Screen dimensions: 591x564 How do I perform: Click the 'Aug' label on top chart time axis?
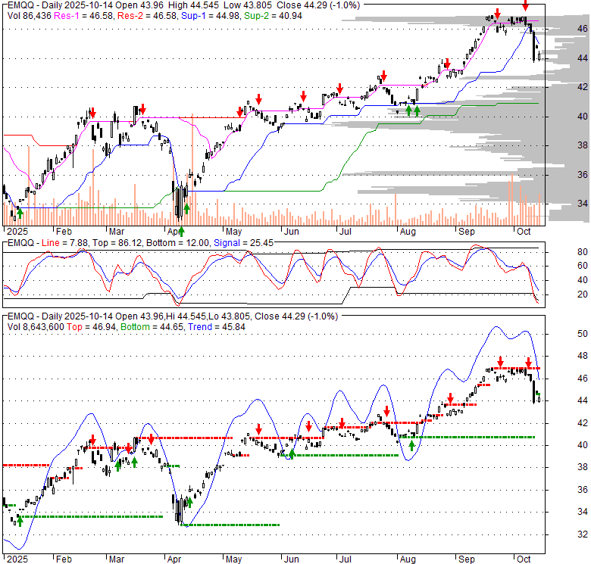(x=408, y=232)
